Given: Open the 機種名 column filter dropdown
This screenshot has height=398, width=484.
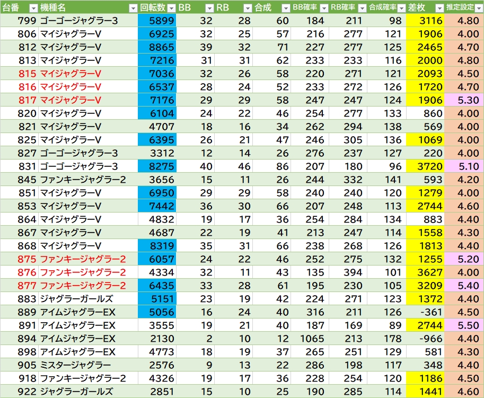Looking at the screenshot, I should (x=133, y=8).
